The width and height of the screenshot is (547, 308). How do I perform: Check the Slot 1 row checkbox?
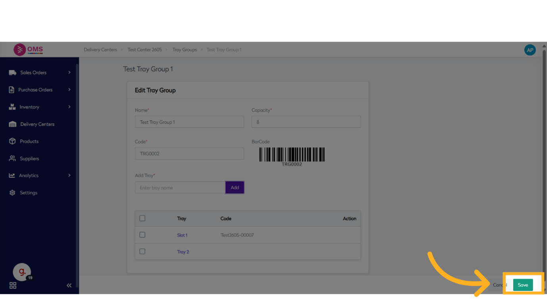(142, 235)
